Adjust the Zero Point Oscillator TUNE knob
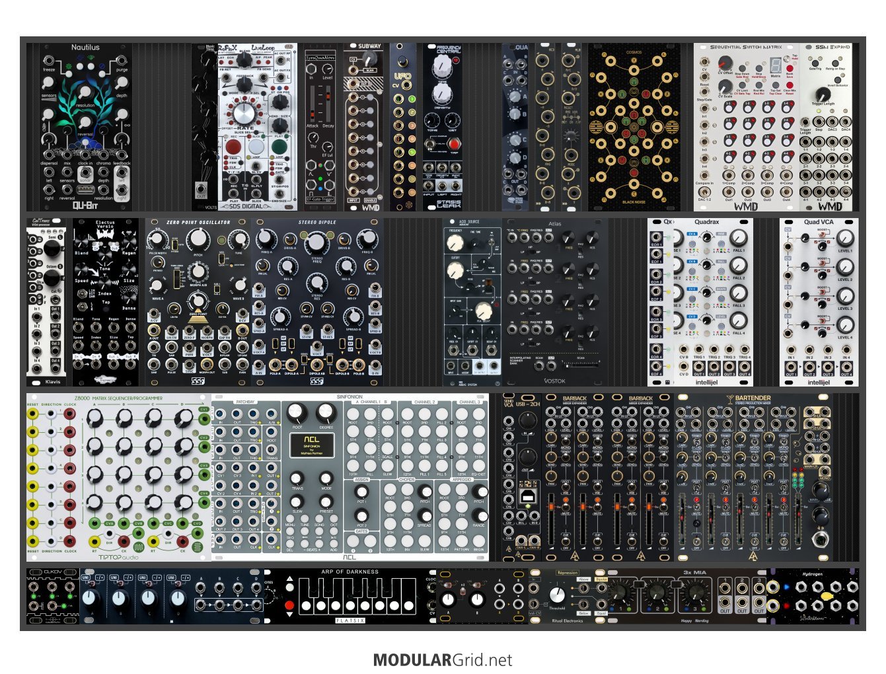This screenshot has width=886, height=674. pyautogui.click(x=238, y=241)
